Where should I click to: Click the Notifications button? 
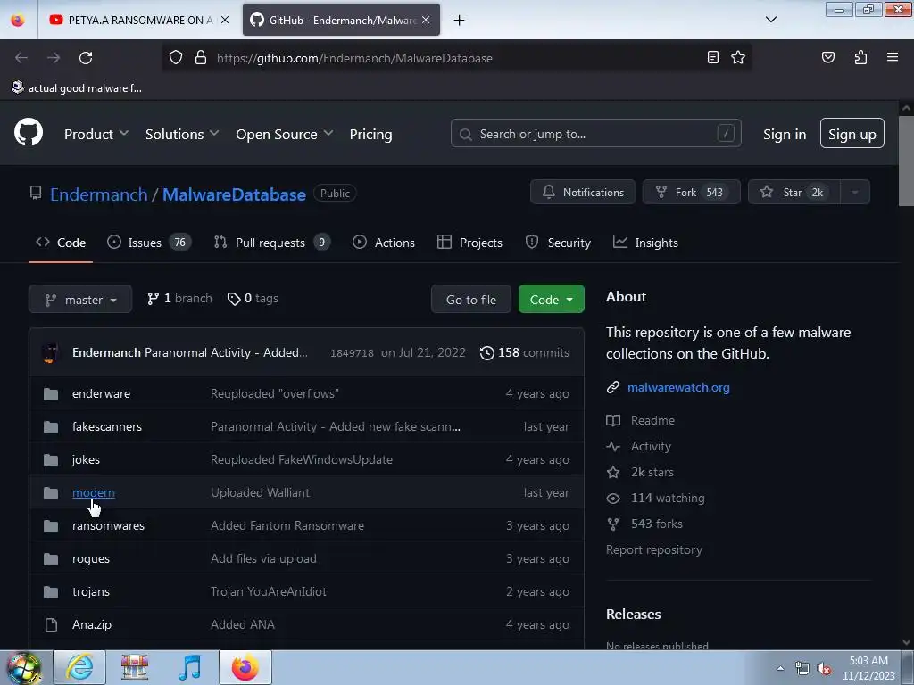pos(582,193)
